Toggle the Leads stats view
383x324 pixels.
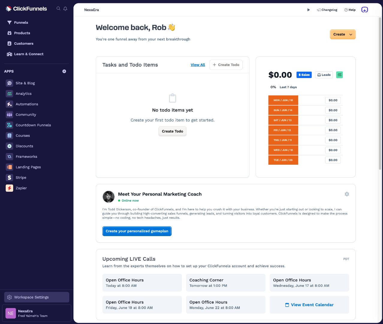tap(324, 75)
